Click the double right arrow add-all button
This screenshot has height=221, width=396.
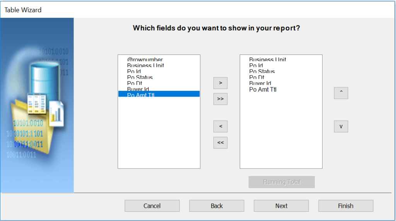point(220,99)
